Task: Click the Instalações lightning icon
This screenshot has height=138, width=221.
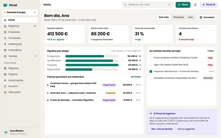Action: [5, 44]
